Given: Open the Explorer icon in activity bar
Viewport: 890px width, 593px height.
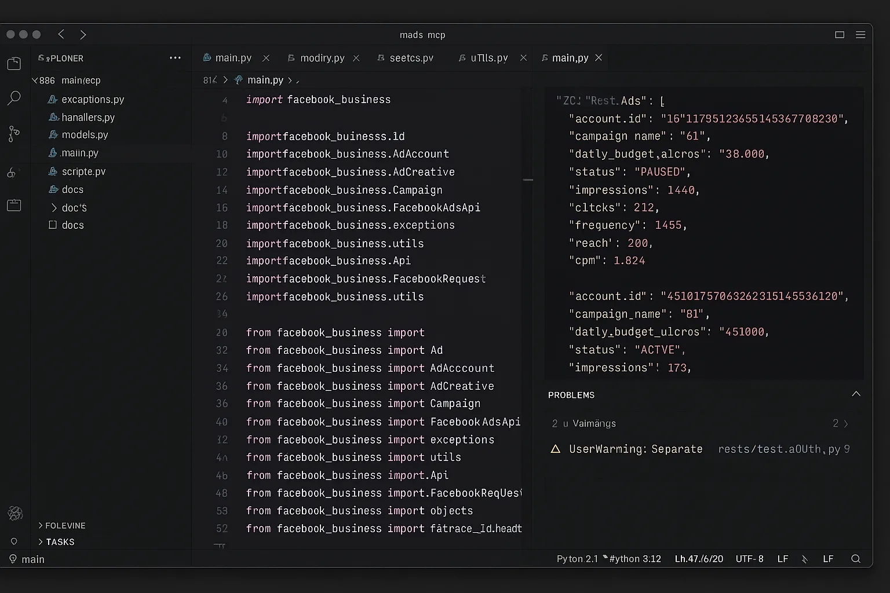Looking at the screenshot, I should [14, 63].
